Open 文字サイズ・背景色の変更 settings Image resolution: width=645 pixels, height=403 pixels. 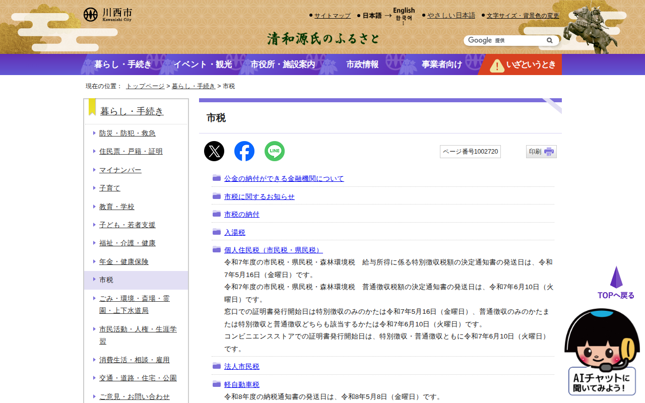click(x=523, y=16)
